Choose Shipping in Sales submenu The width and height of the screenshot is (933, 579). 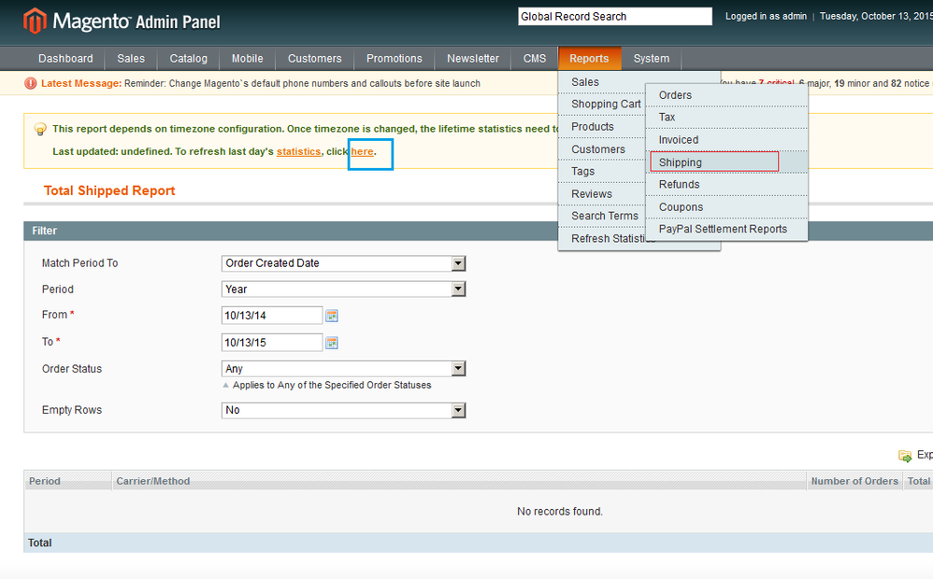726,162
